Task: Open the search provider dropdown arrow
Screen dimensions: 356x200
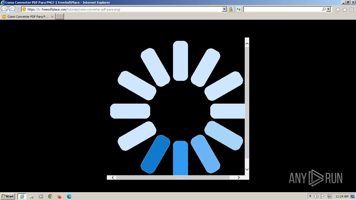Action: click(x=328, y=9)
